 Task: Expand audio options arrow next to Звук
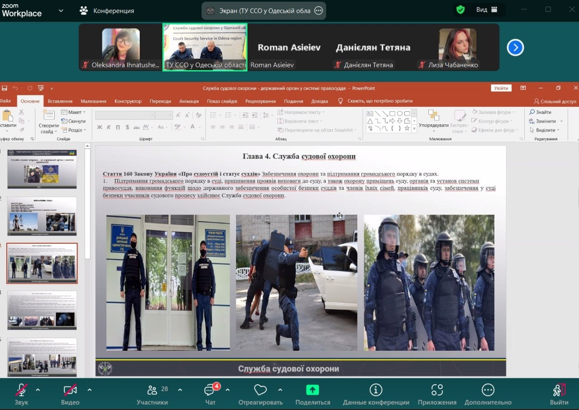(38, 390)
